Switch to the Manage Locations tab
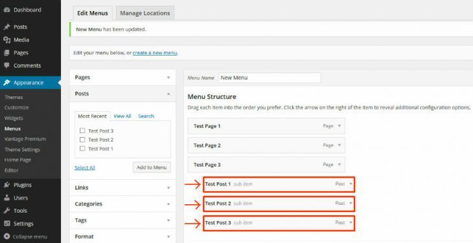This screenshot has width=473, height=243. tap(145, 13)
